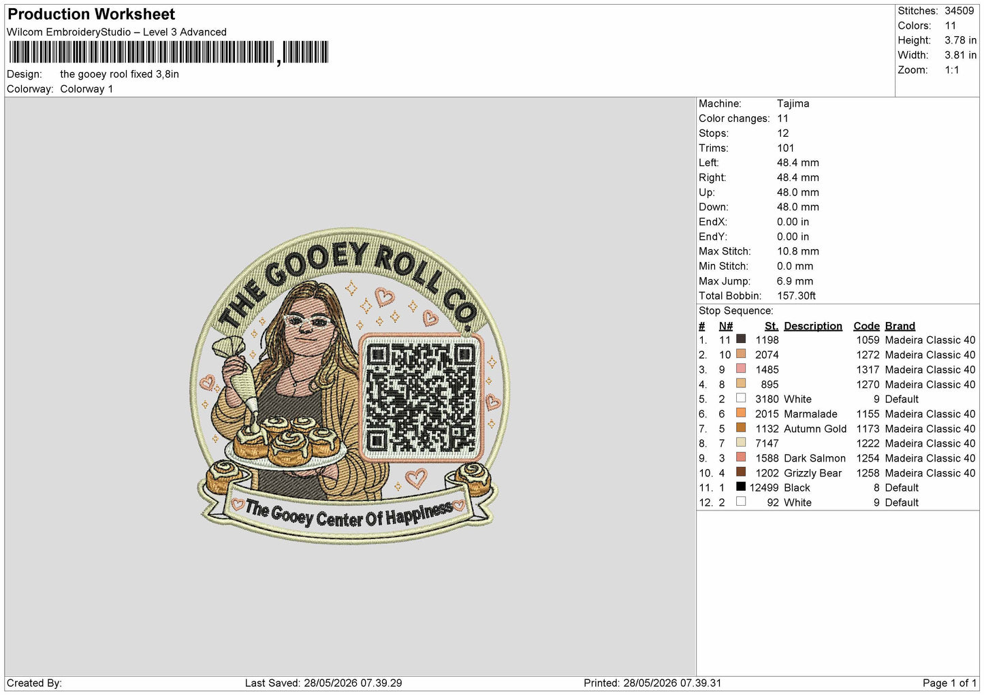Click the Created By footer label

pyautogui.click(x=34, y=683)
